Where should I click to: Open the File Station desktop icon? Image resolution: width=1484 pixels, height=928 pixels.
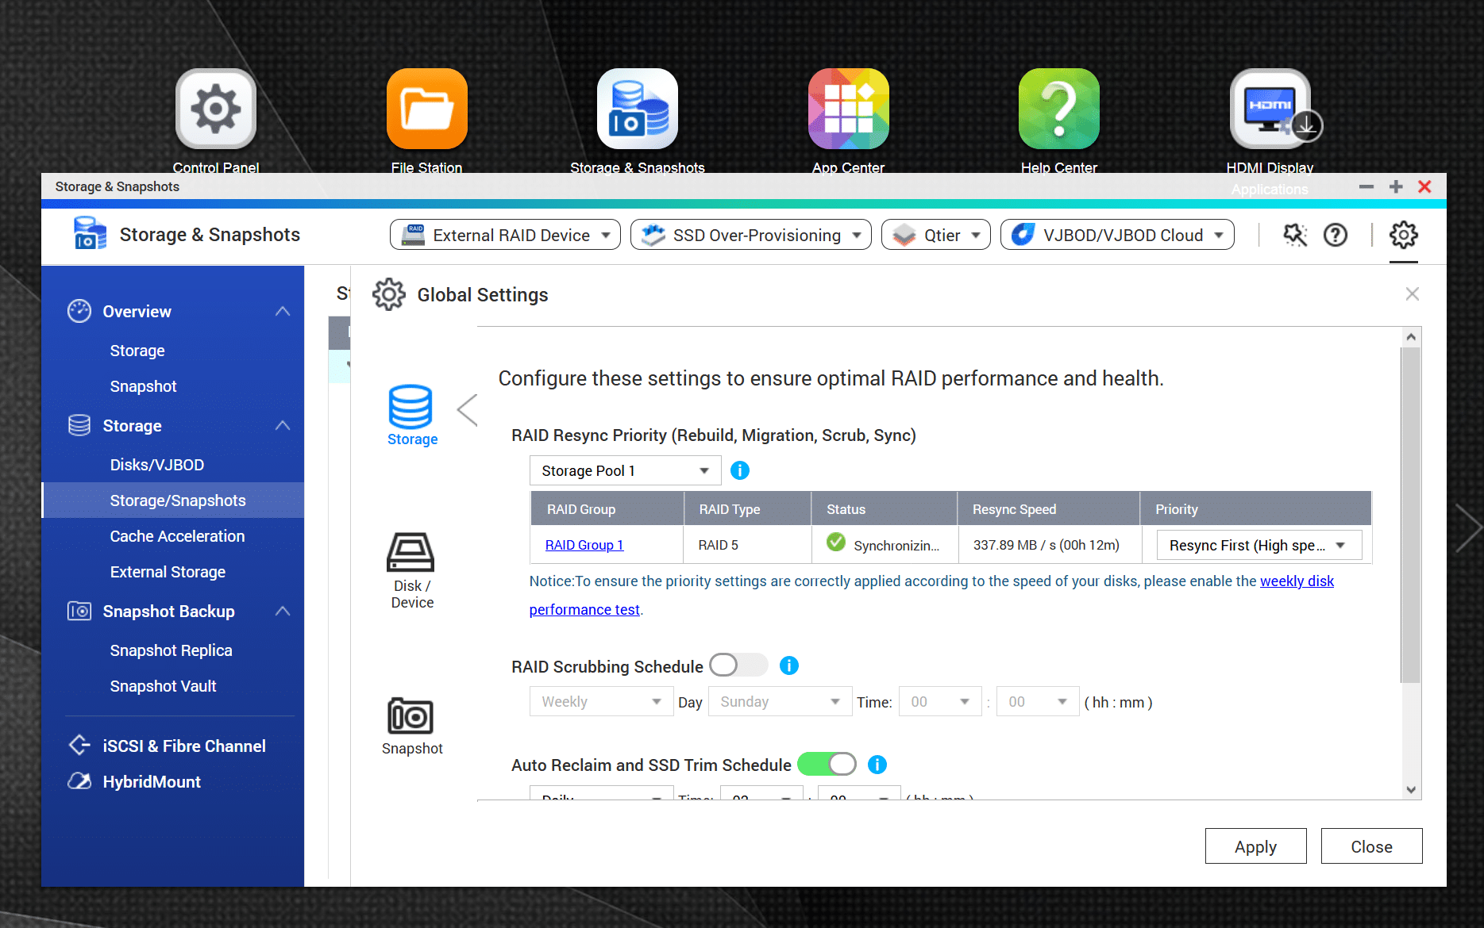point(427,109)
